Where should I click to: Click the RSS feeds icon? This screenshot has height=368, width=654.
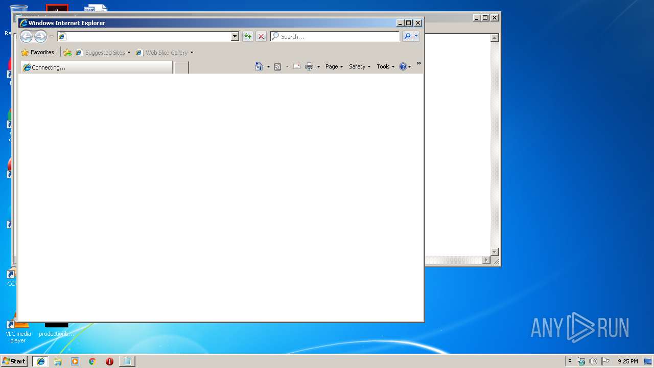point(277,66)
